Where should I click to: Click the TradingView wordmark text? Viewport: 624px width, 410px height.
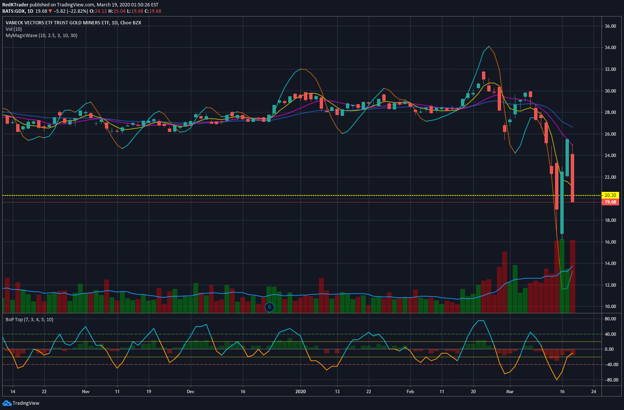click(x=26, y=403)
